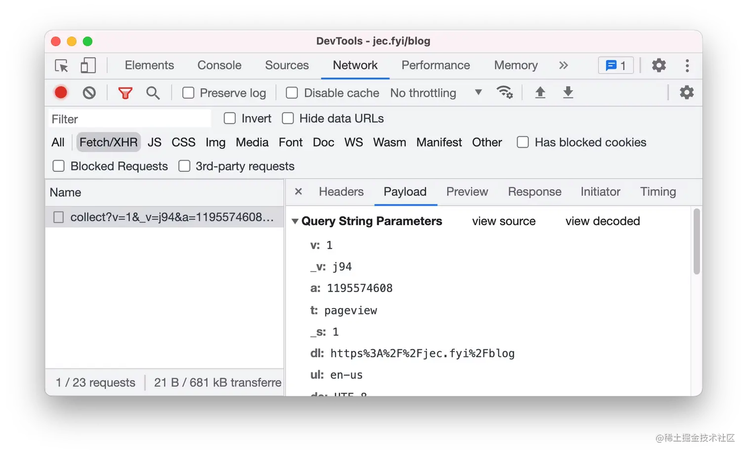Screen dimensions: 747x455
Task: Click the 'dl' URL parameter value
Action: pos(422,353)
